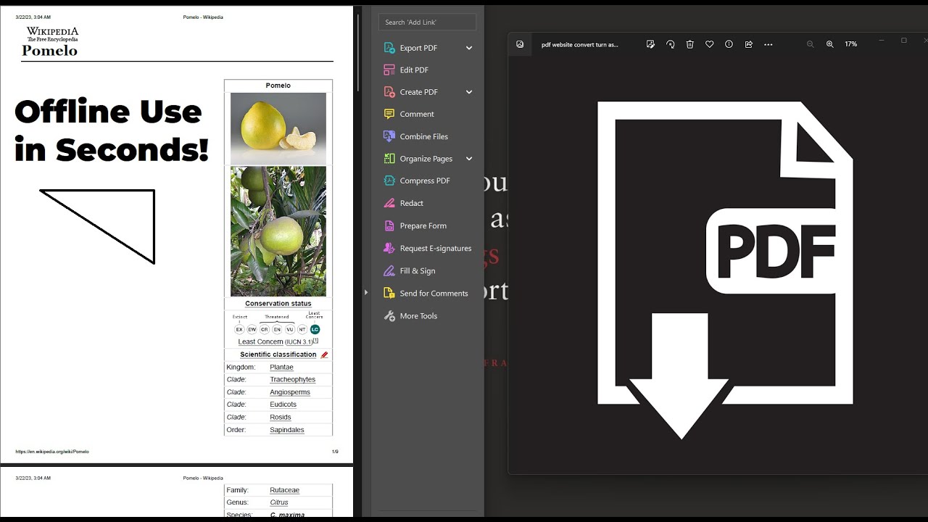The image size is (928, 522).
Task: Zoom out of the image in Photos
Action: tap(811, 44)
